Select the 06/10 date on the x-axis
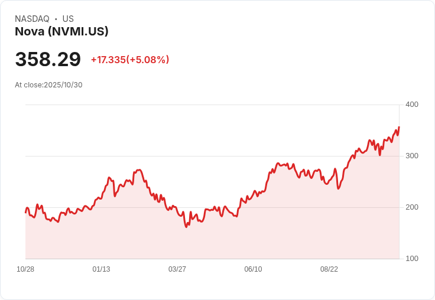Screen dimensions: 435x300 (253, 269)
